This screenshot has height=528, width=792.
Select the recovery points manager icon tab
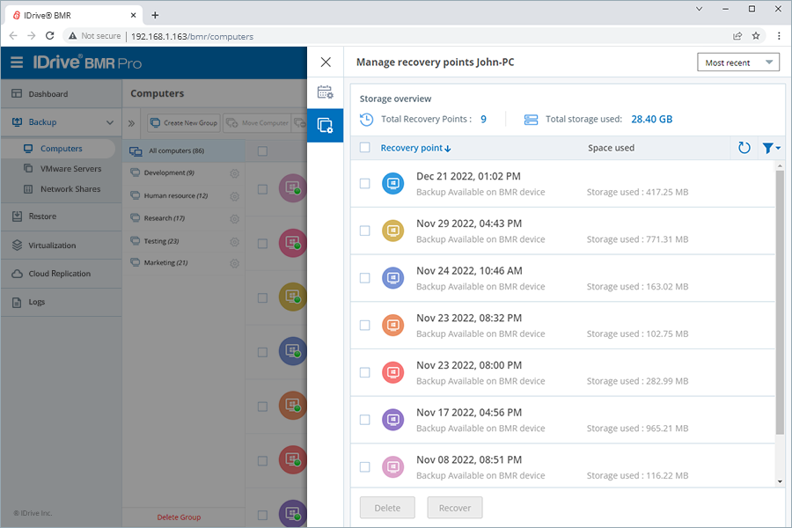[x=326, y=125]
